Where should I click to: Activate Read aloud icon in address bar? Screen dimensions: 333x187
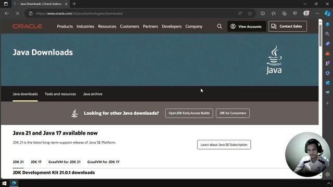tap(240, 14)
